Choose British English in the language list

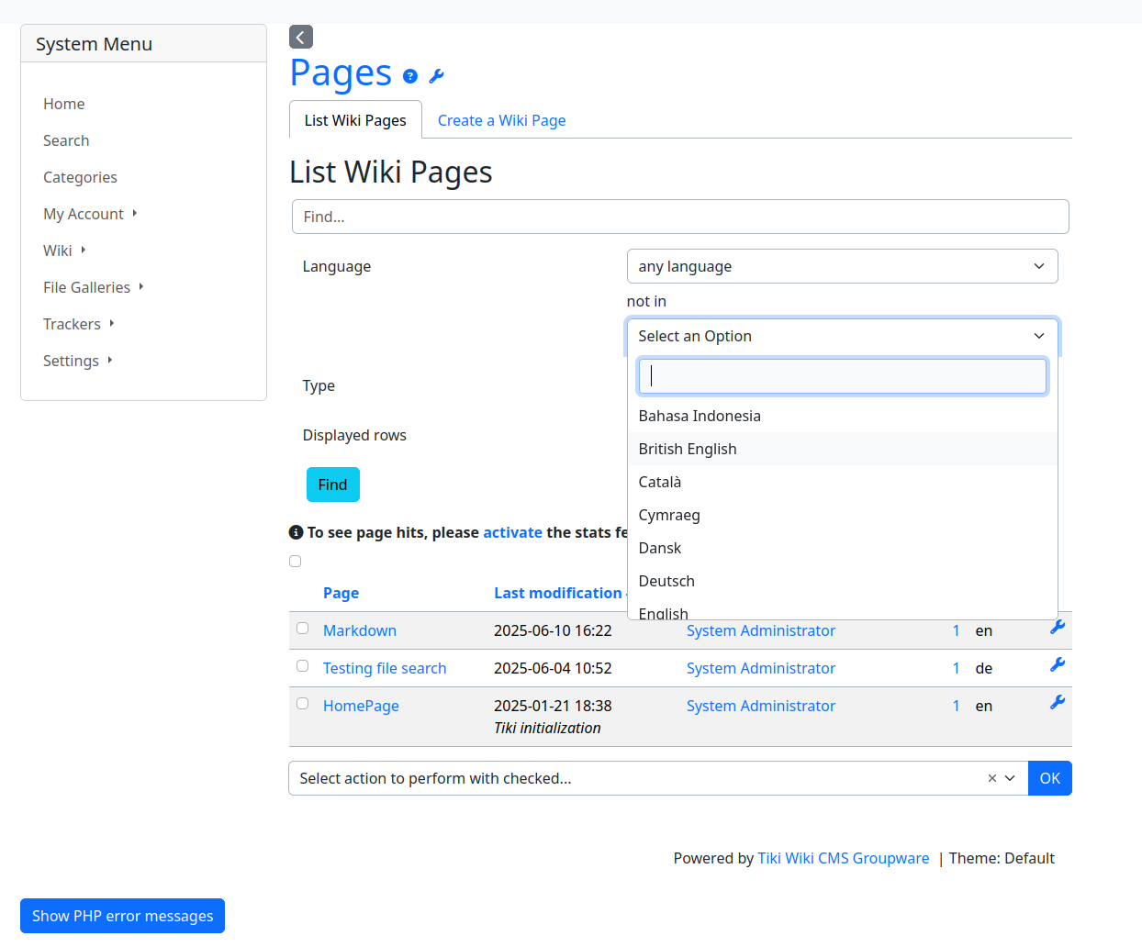point(842,449)
